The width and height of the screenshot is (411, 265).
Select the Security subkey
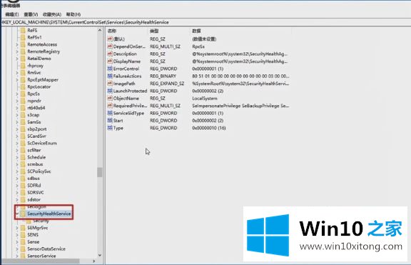click(x=41, y=221)
